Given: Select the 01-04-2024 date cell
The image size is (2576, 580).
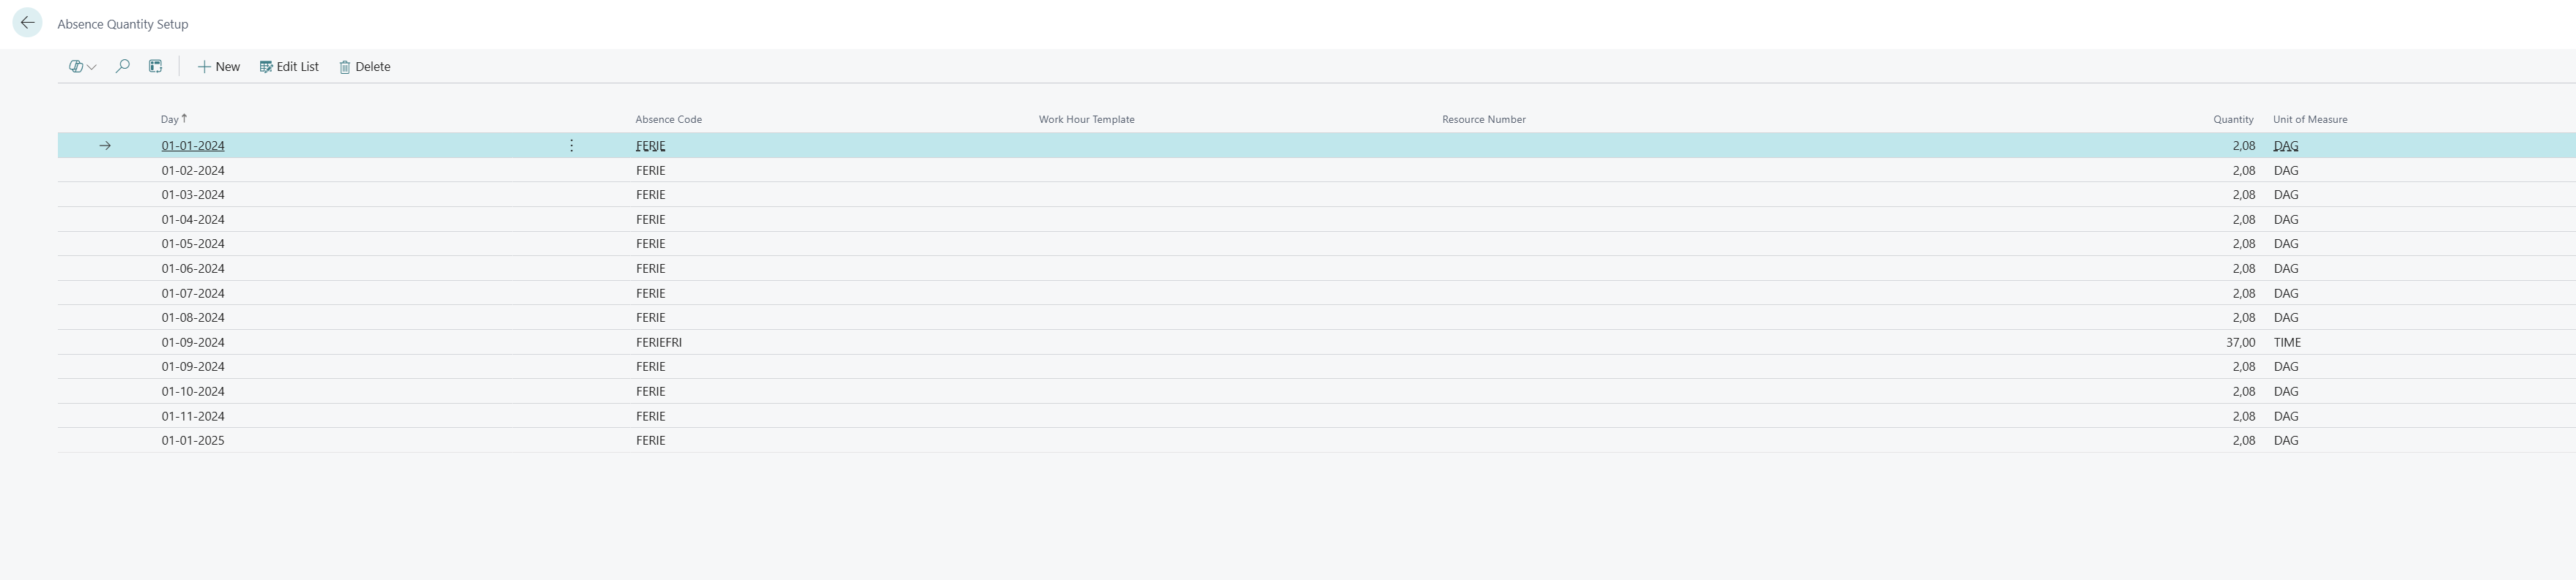Looking at the screenshot, I should click(193, 219).
